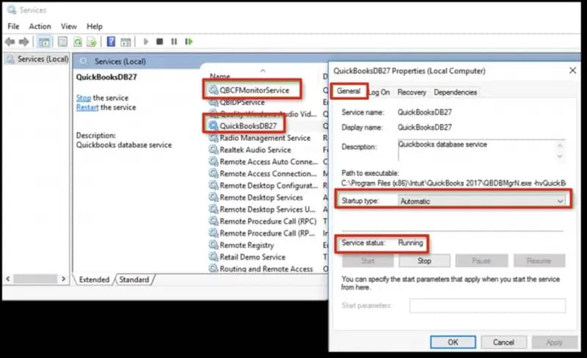Click the gear icon of Realtek Audio Service
587x358 pixels.
(x=214, y=150)
